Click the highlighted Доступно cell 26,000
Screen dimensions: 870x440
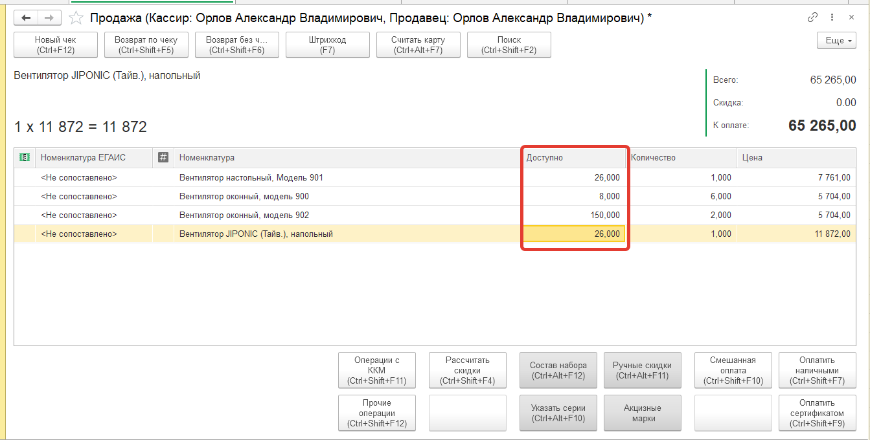click(x=573, y=234)
